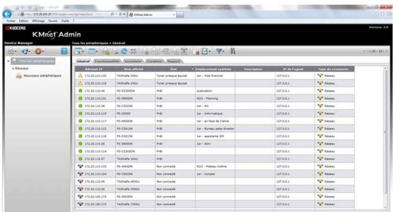Select the KMnet Admin browser tab

152,14
